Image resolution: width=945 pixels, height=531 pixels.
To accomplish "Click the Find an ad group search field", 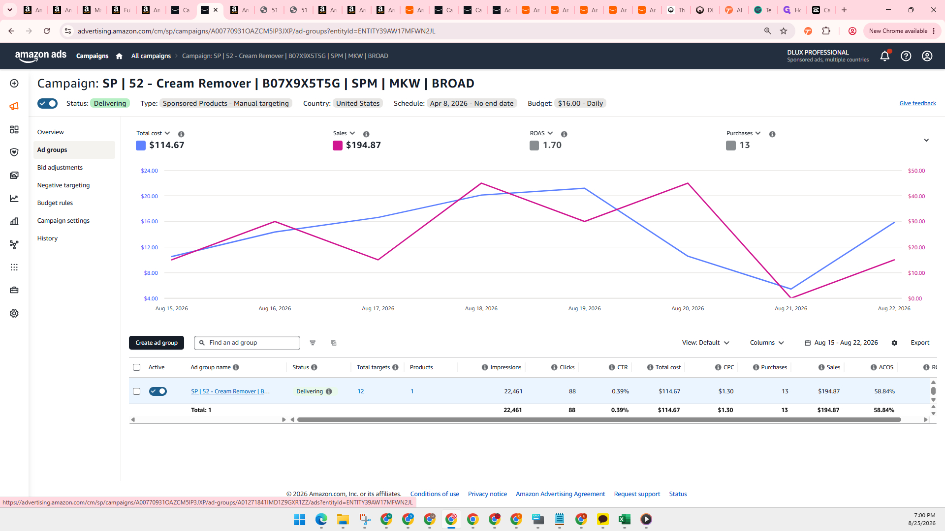I will 247,343.
